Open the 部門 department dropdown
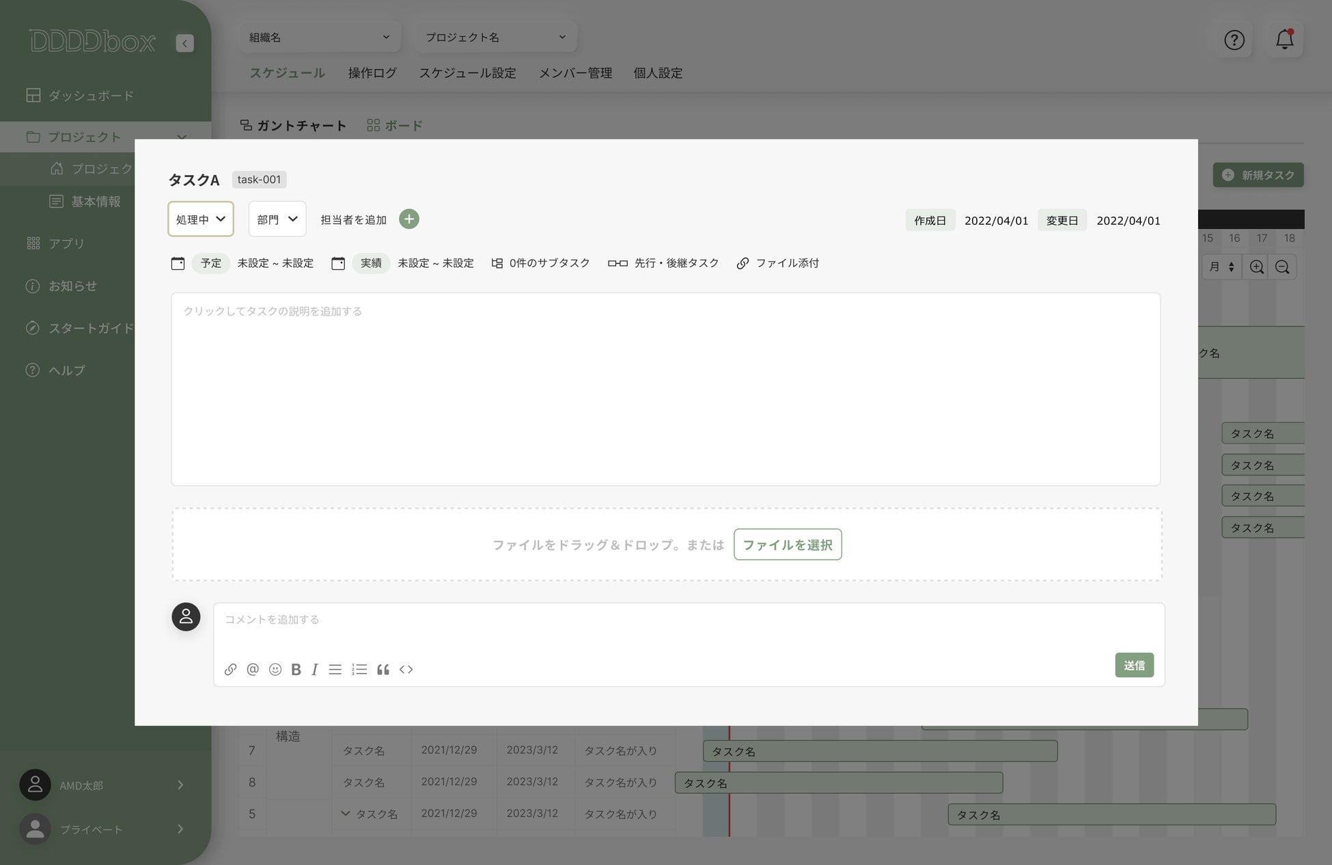This screenshot has height=865, width=1332. pyautogui.click(x=277, y=219)
